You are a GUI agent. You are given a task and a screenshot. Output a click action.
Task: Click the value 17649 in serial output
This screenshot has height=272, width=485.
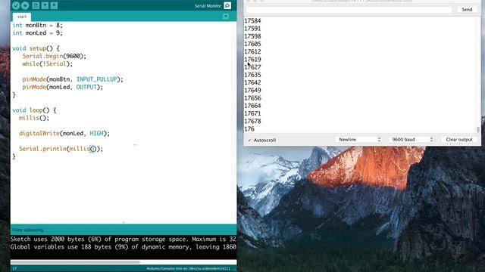[252, 90]
